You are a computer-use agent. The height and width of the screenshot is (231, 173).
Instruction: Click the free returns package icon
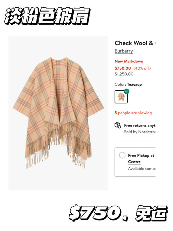point(118,125)
